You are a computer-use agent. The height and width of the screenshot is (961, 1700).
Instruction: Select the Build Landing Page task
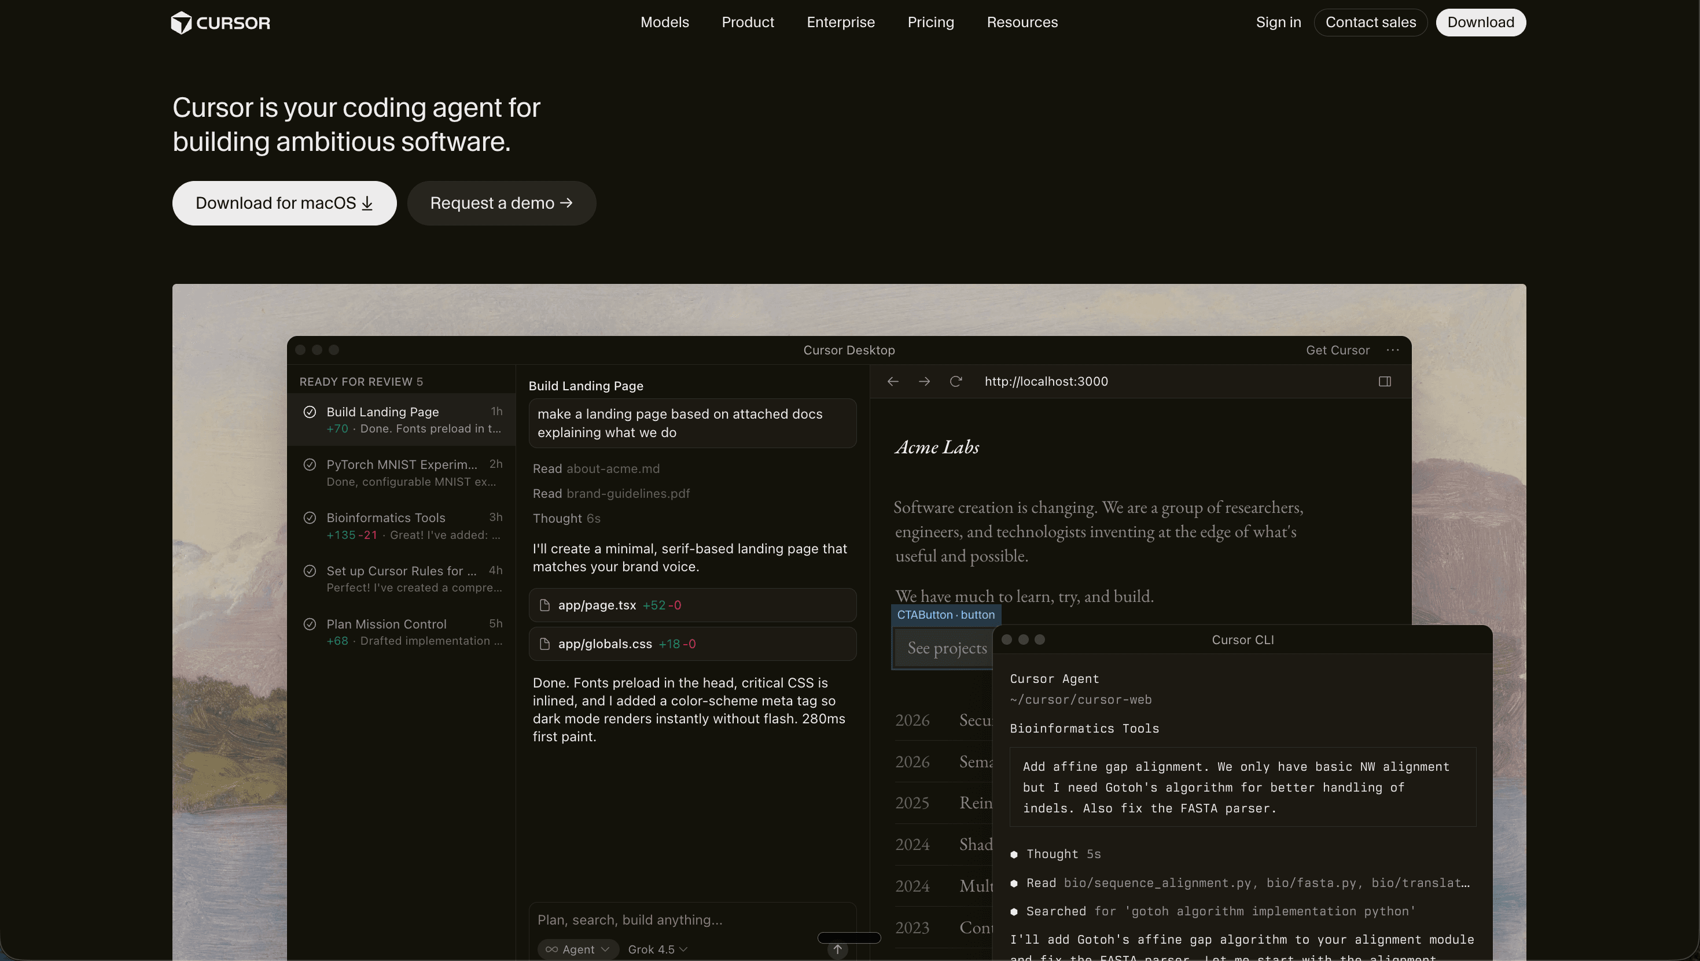point(402,420)
